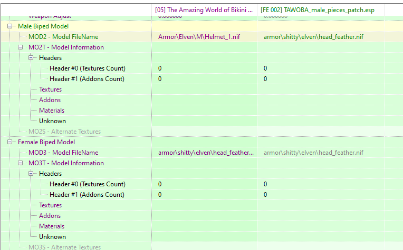Select the MO3T - Model Information label
403x250 pixels.
66,163
